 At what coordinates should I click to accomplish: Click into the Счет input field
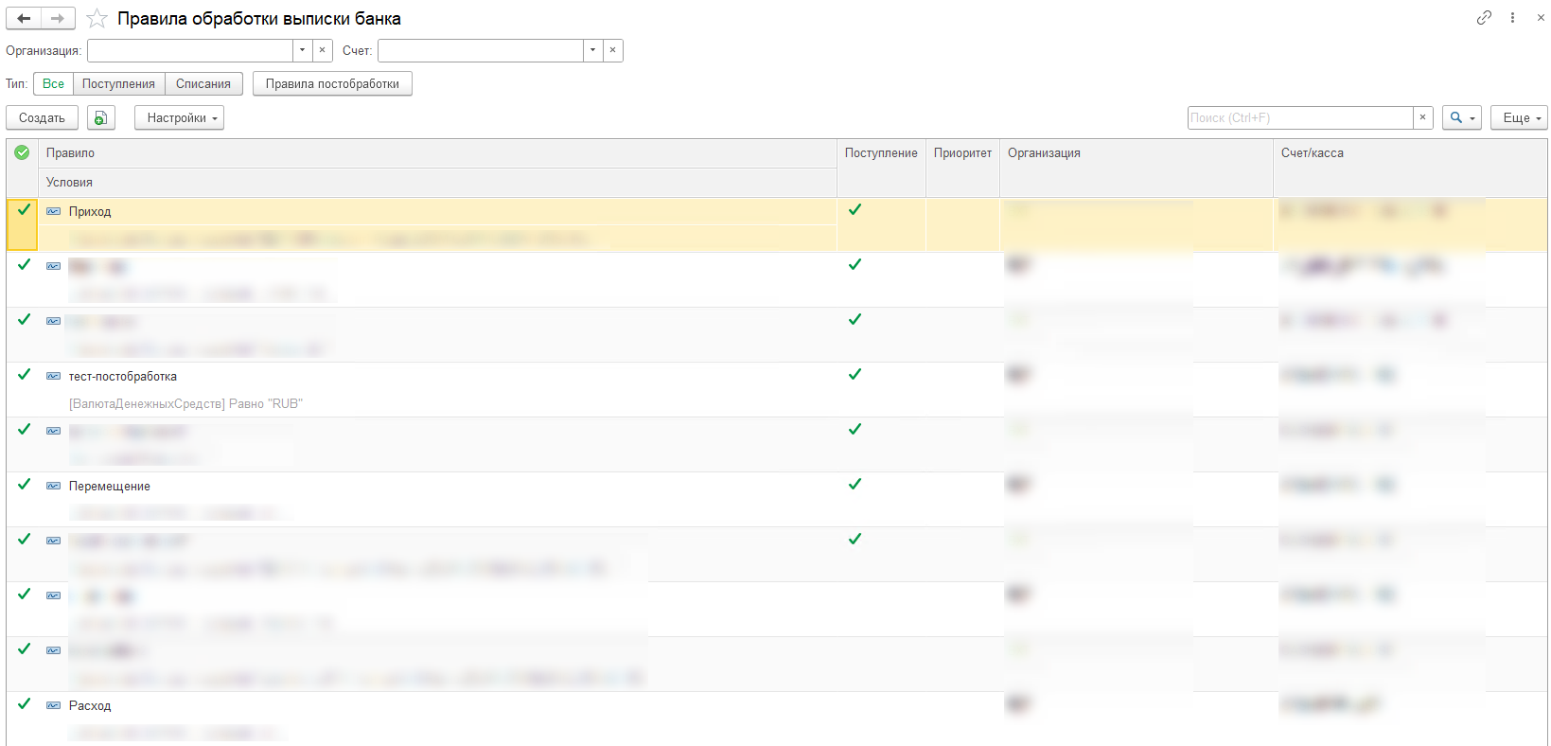[x=481, y=50]
